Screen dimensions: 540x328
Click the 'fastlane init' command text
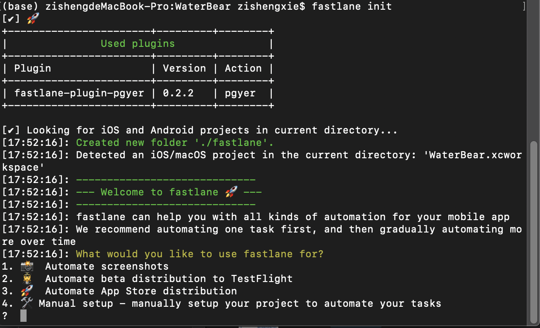(351, 6)
